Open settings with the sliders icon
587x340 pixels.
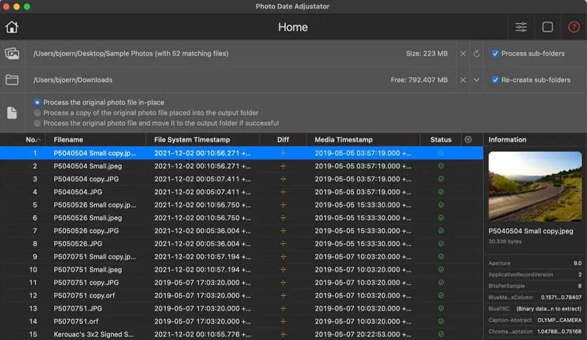click(521, 27)
